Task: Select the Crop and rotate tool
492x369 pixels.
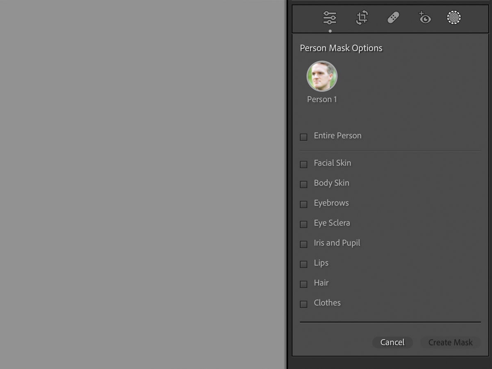Action: [361, 17]
